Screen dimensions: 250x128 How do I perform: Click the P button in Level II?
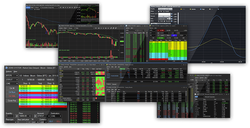tap(158, 35)
